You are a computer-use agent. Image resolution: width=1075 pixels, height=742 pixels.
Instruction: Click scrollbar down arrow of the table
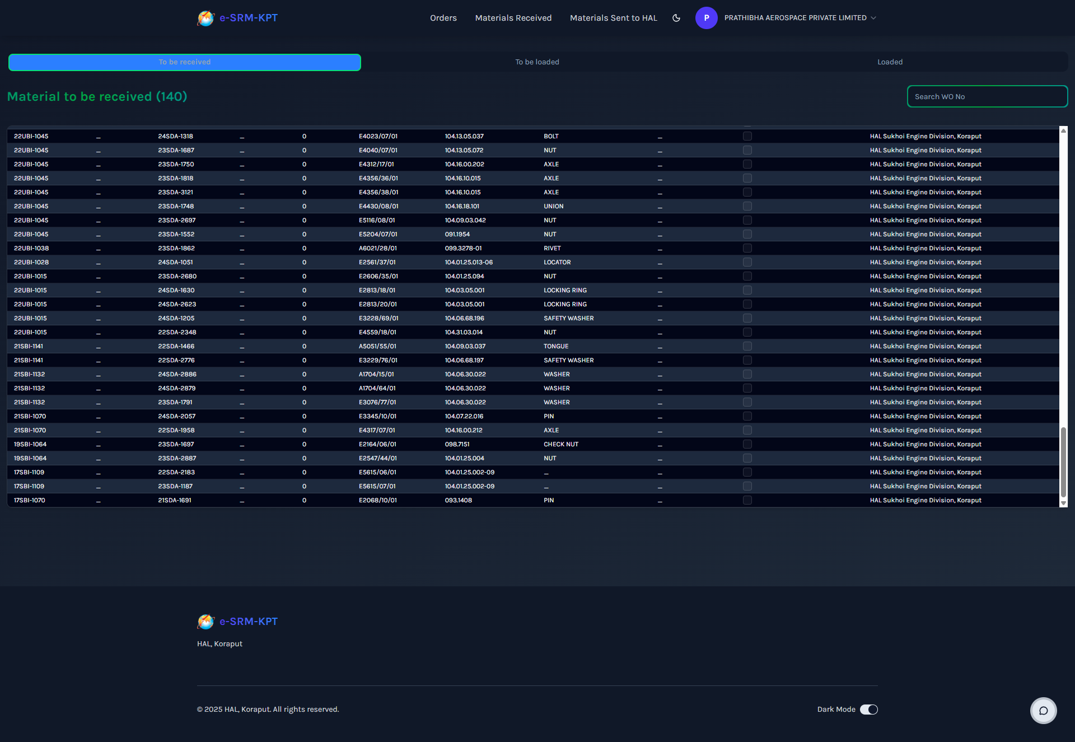[1063, 503]
